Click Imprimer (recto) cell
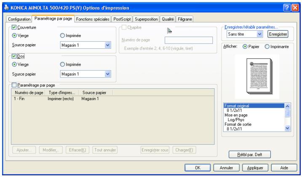302x177 pixels. pos(61,99)
